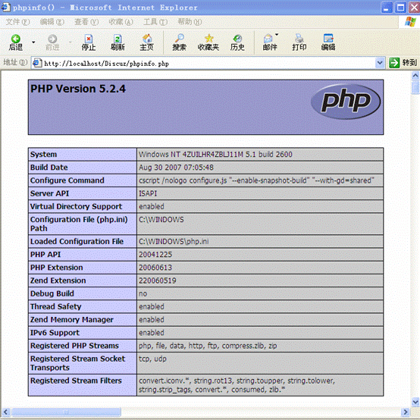Viewport: 420px width, 420px height.
Task: Click the horizontal scrollbar thumb
Action: coord(66,412)
